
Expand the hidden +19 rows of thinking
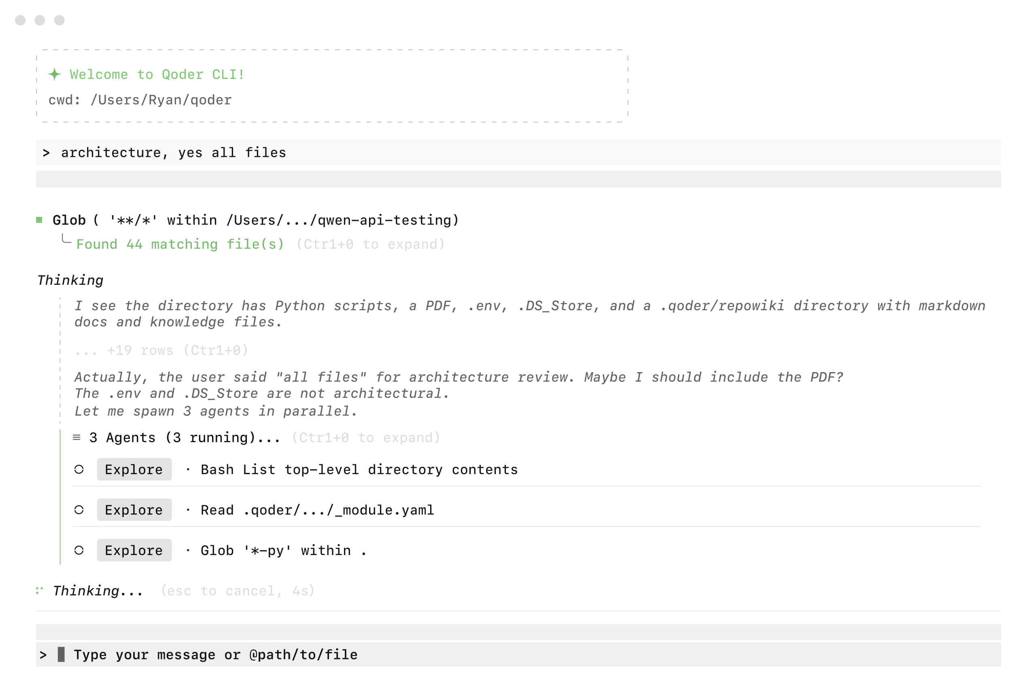pos(161,350)
